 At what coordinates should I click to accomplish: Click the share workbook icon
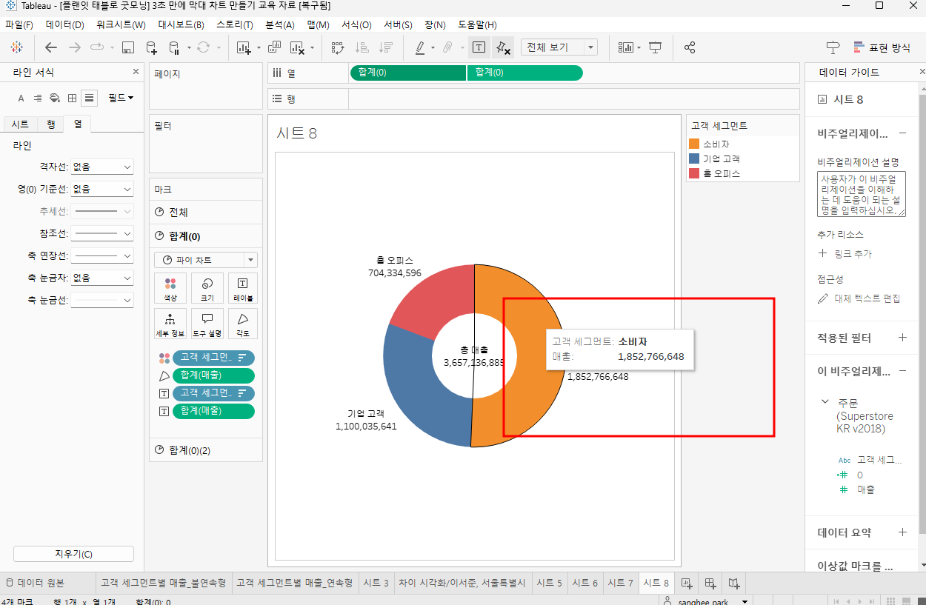tap(690, 47)
